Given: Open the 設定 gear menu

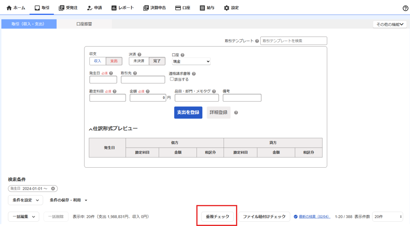Looking at the screenshot, I should click(x=231, y=7).
